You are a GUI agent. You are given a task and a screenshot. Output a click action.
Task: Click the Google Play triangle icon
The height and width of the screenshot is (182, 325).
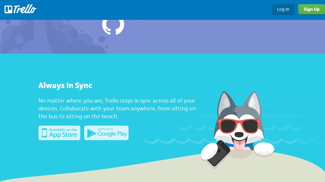click(91, 133)
